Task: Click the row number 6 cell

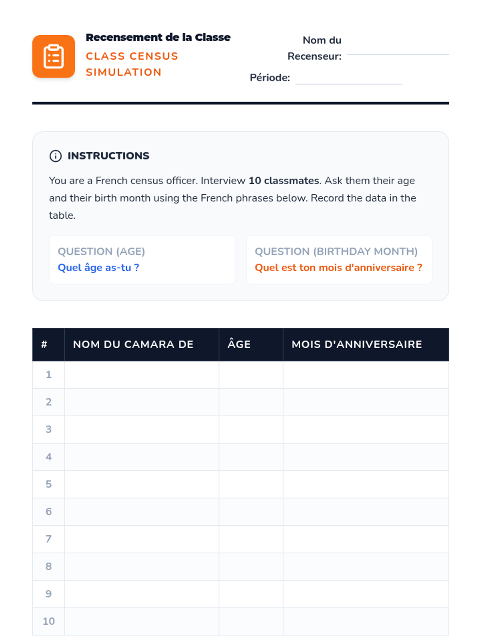Action: pos(49,512)
